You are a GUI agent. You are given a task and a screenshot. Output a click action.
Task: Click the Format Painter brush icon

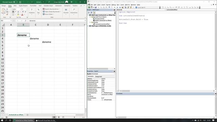(7, 14)
